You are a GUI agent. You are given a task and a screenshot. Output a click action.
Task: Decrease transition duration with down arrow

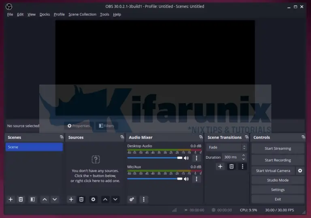click(x=243, y=159)
